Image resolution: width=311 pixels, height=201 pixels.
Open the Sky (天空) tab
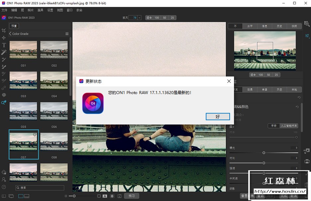point(279,90)
